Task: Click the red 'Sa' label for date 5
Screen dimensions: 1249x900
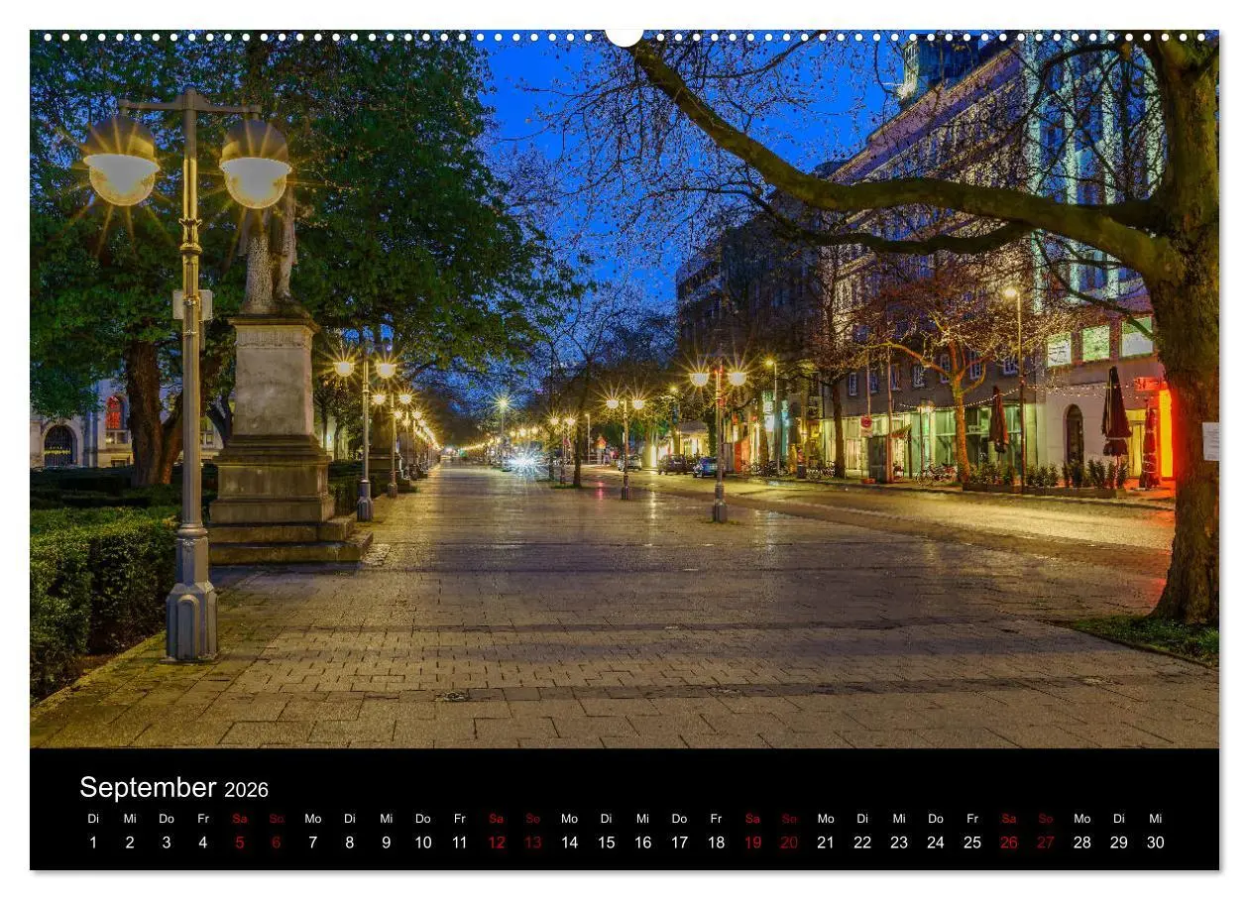Action: pos(240,819)
